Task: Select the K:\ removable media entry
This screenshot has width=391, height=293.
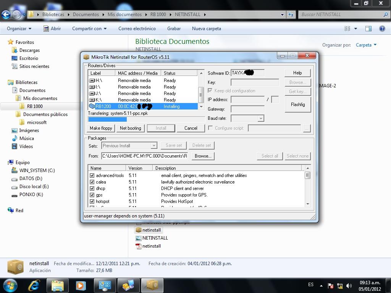Action: (x=92, y=100)
